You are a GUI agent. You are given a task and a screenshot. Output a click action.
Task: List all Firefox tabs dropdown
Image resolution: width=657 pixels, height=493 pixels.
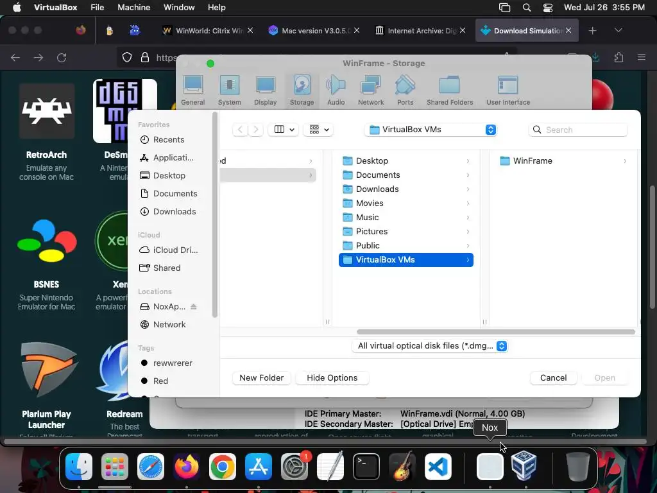pyautogui.click(x=618, y=30)
